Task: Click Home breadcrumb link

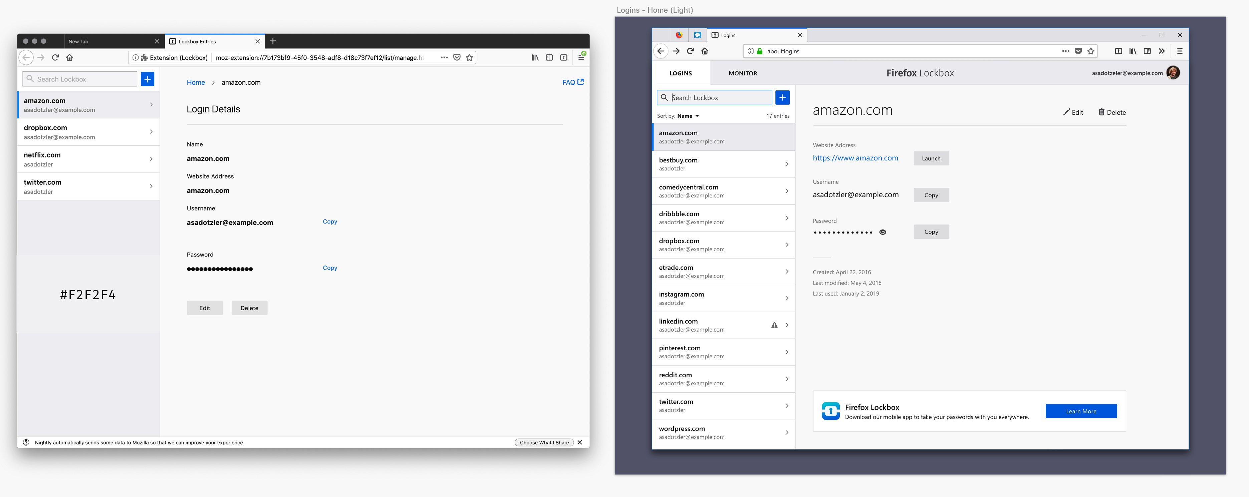Action: (x=196, y=82)
